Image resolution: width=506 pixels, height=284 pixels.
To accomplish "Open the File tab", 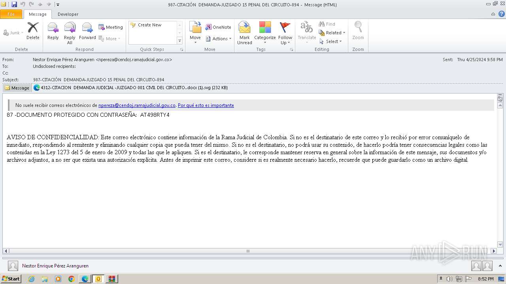I will pos(11,14).
